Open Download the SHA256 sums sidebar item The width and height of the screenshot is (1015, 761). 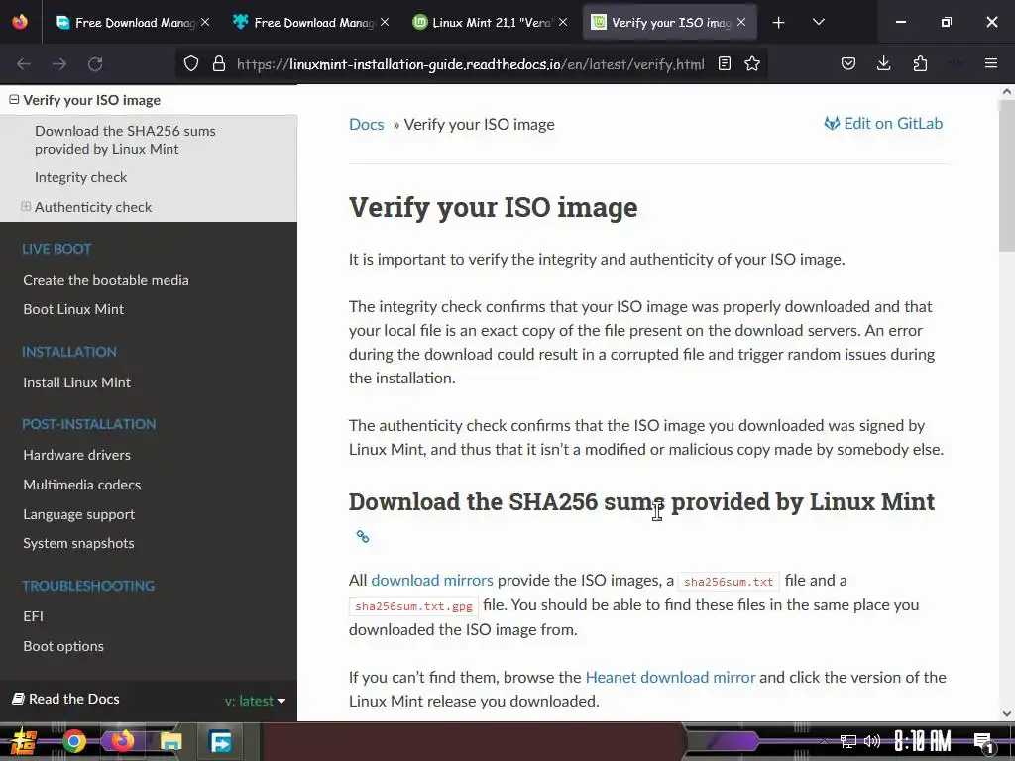(125, 140)
